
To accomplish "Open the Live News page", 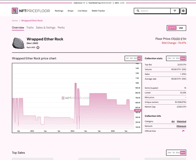I will pyautogui.click(x=82, y=11).
